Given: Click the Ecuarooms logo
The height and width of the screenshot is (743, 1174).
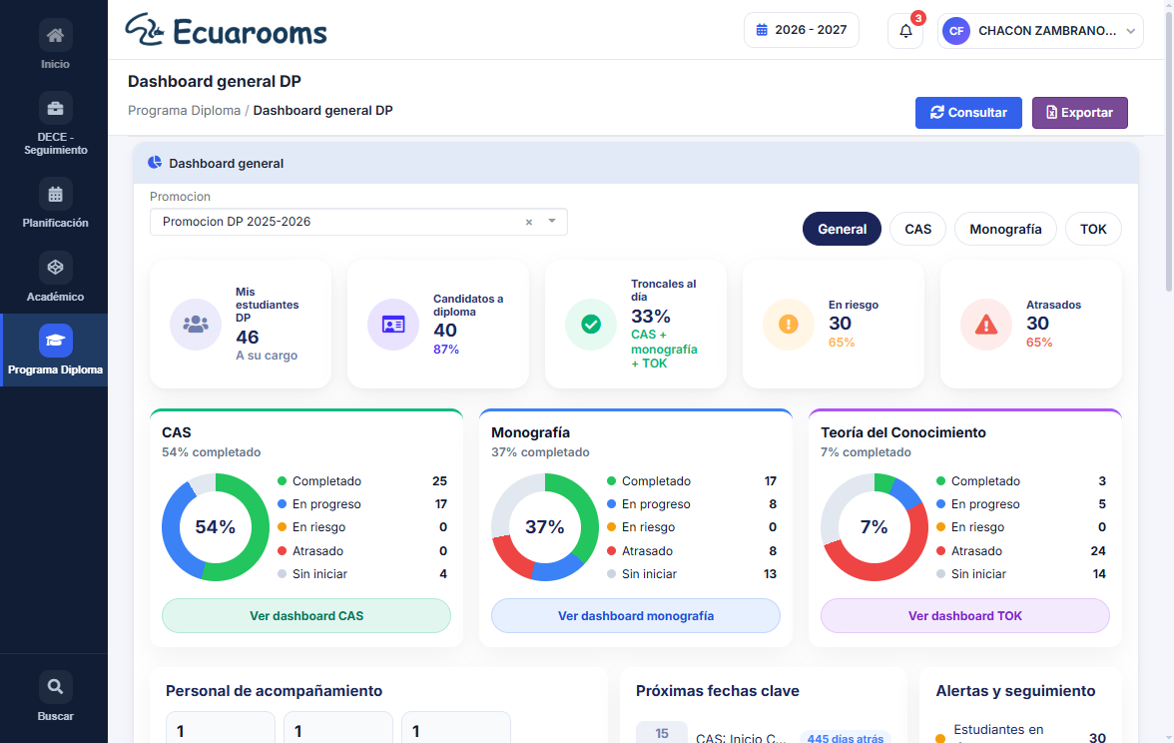Looking at the screenshot, I should tap(226, 30).
